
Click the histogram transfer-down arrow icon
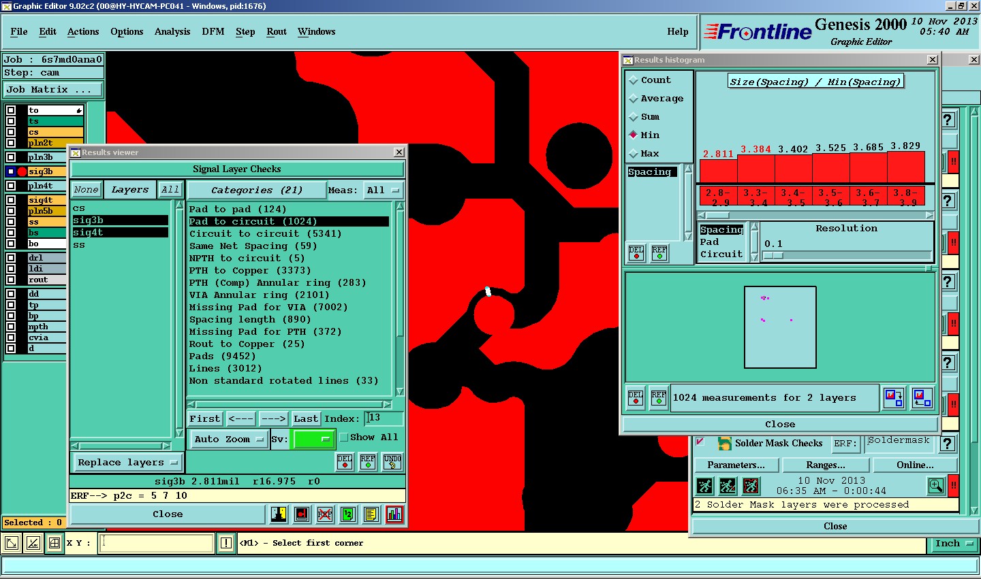pos(893,398)
